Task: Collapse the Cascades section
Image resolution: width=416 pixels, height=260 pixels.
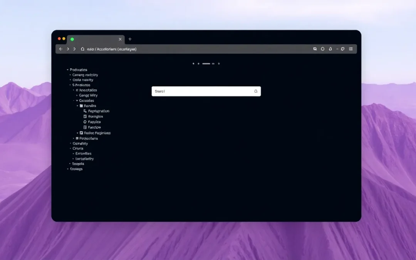Action: click(77, 101)
